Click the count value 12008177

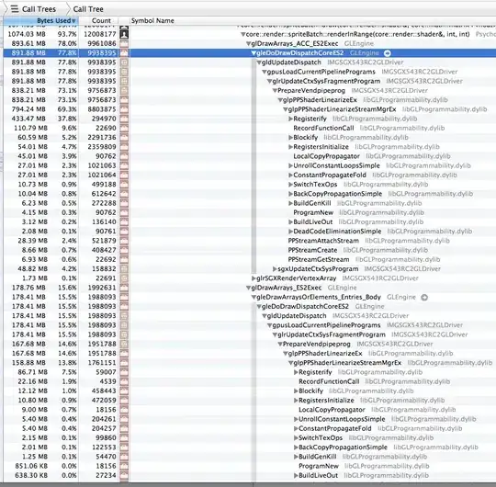pyautogui.click(x=99, y=34)
